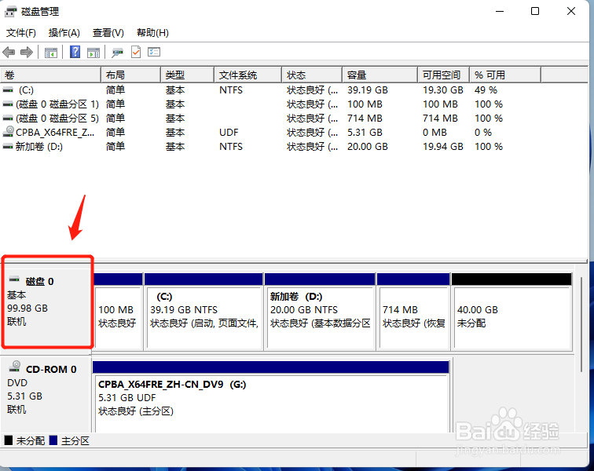Toggle the action pane toolbar icon
Screen dimensions: 594x471
[x=93, y=53]
